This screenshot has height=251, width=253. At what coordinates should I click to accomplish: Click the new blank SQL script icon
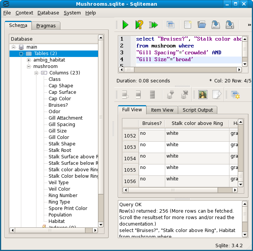coord(187,25)
